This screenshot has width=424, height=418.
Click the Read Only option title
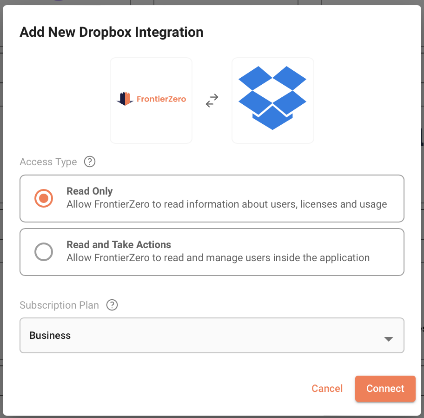point(90,191)
